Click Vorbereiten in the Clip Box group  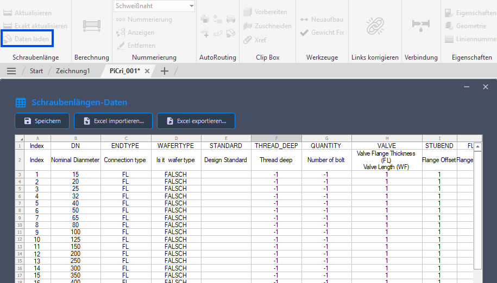coord(265,12)
